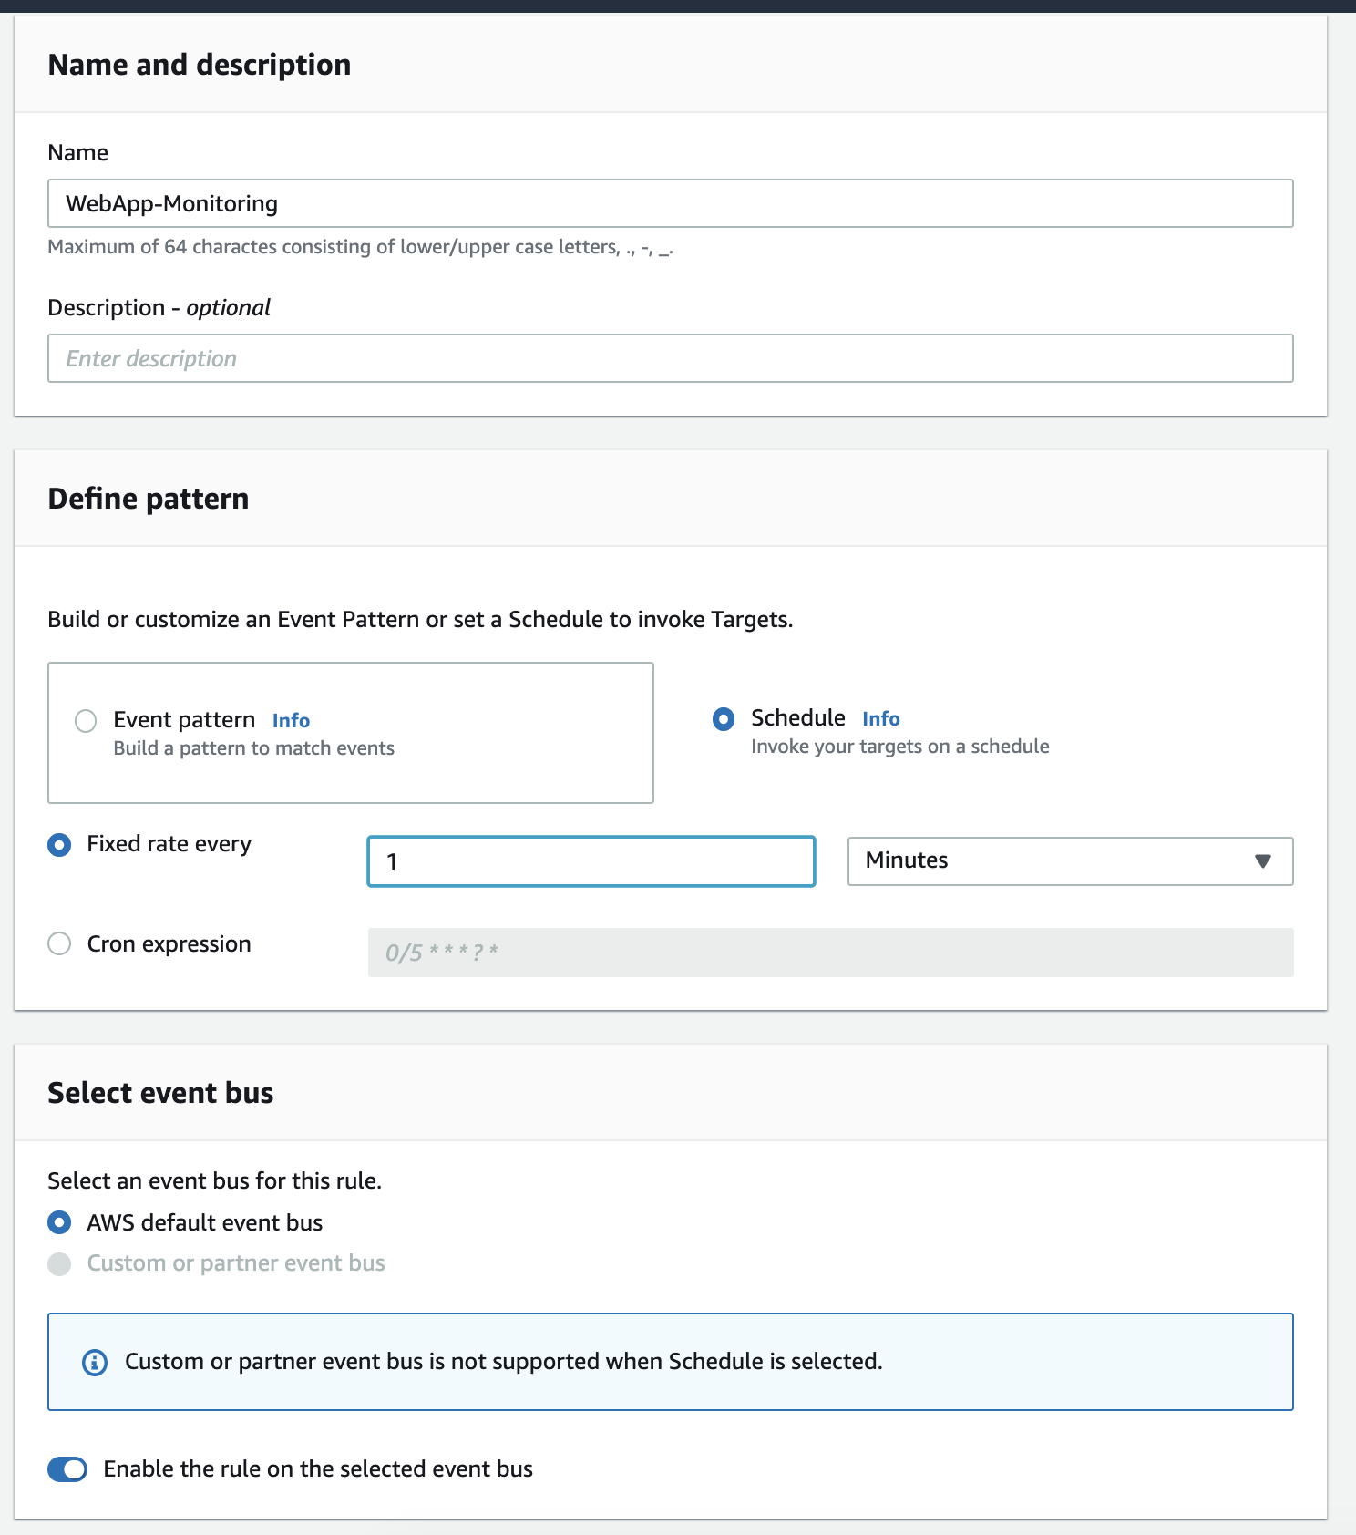Viewport: 1356px width, 1535px height.
Task: Select the Cron expression radio button
Action: coord(59,943)
